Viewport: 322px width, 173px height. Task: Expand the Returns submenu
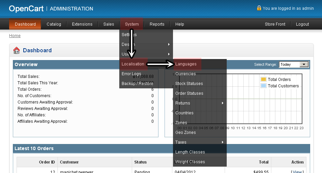click(199, 103)
